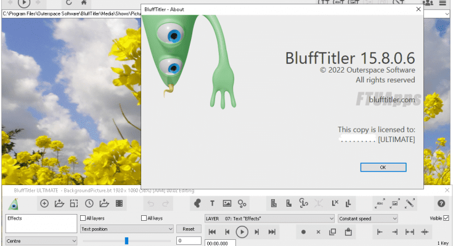The width and height of the screenshot is (453, 246).
Task: Enable the All layers checkbox
Action: point(83,218)
